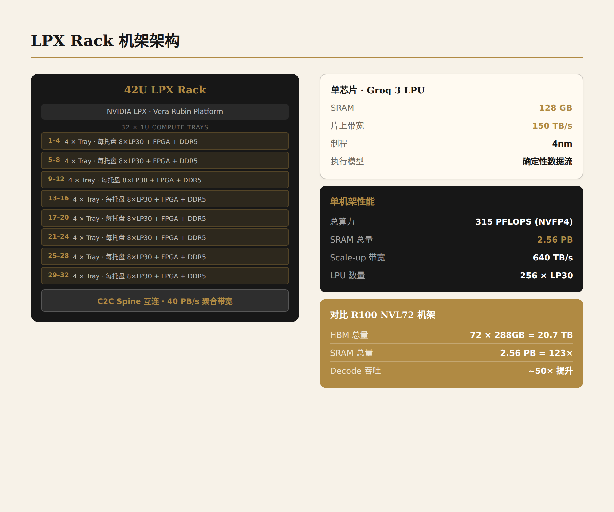
Task: Click the "片上带宽" label
Action: (347, 126)
